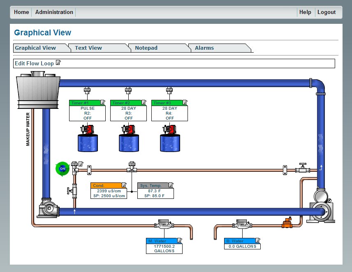Go to the Alarms tab
This screenshot has width=352, height=272.
pos(204,48)
